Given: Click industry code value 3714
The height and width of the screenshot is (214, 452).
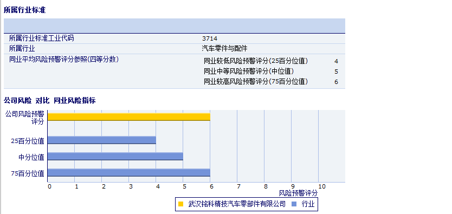Looking at the screenshot, I should click(210, 38).
